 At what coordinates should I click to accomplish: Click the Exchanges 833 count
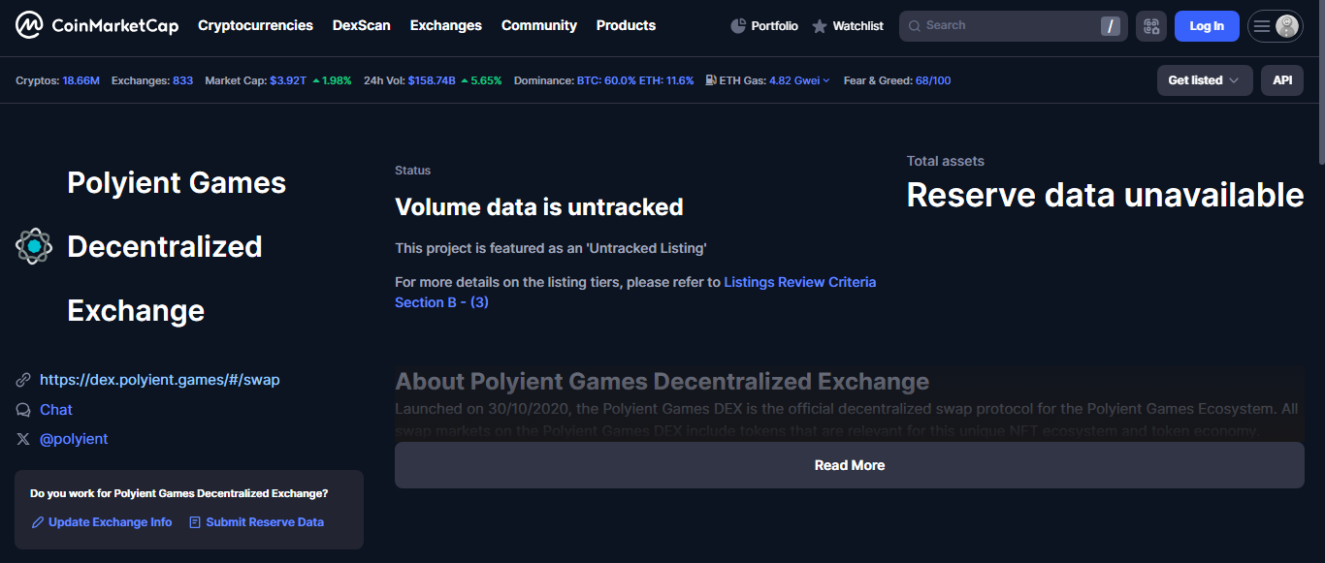pos(183,80)
